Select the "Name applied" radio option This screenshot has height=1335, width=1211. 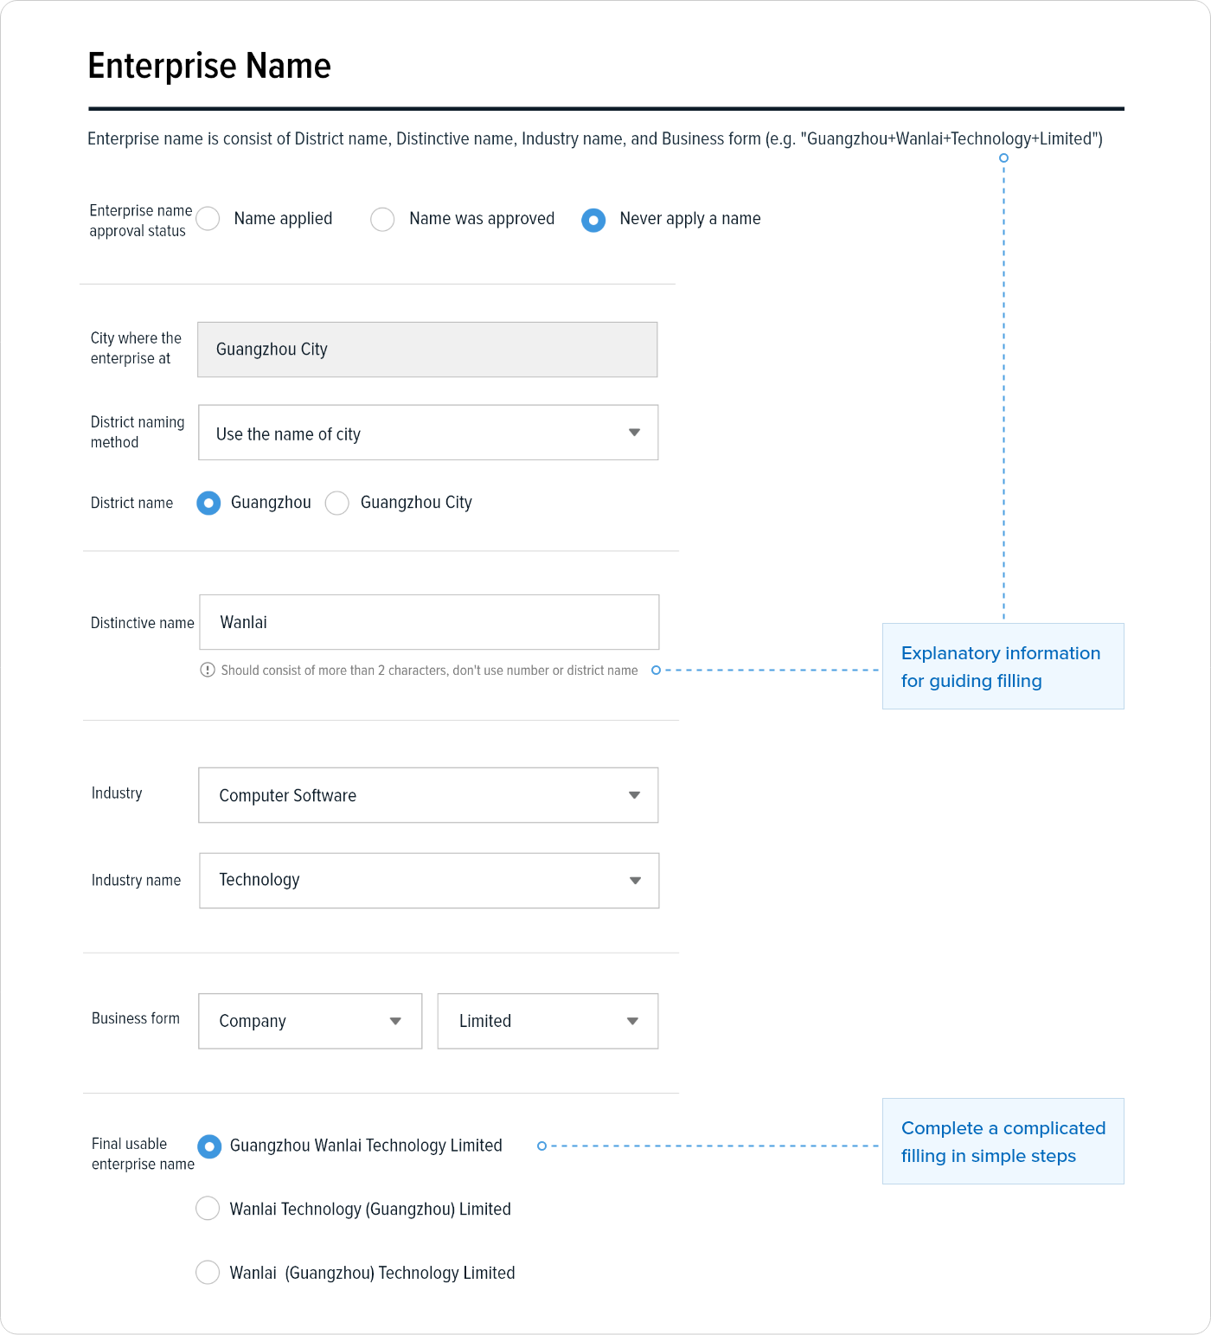click(x=208, y=219)
